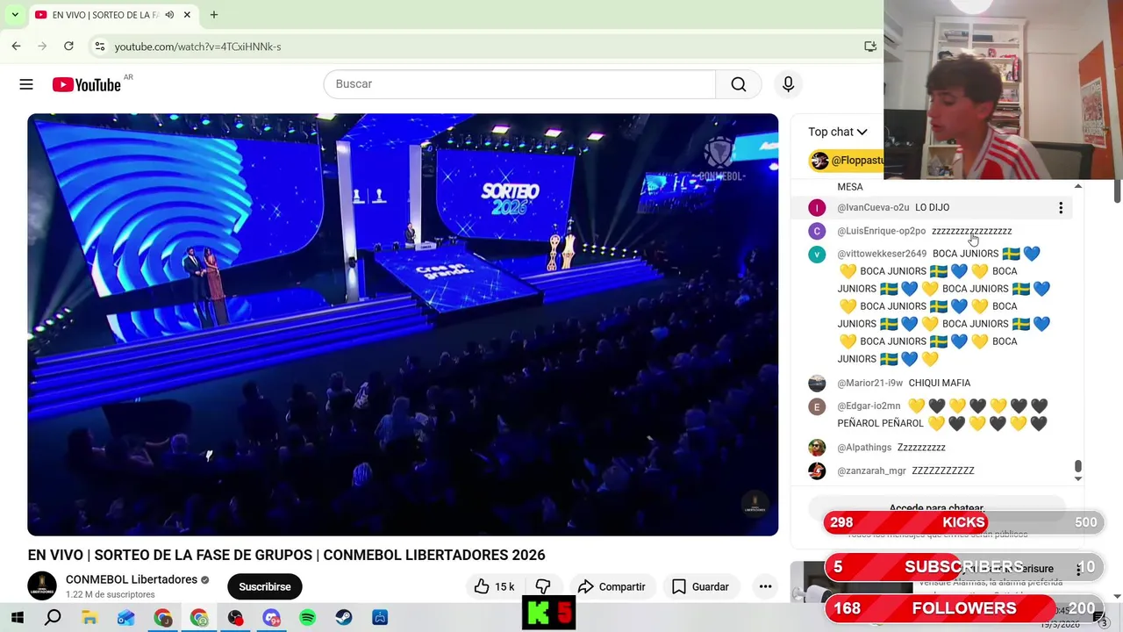Go back in the browser

tap(16, 46)
